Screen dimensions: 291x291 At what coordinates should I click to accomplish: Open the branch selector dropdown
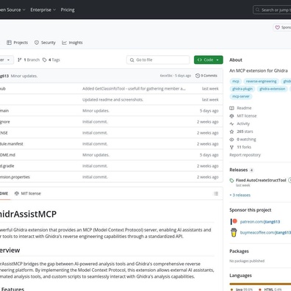point(6,60)
